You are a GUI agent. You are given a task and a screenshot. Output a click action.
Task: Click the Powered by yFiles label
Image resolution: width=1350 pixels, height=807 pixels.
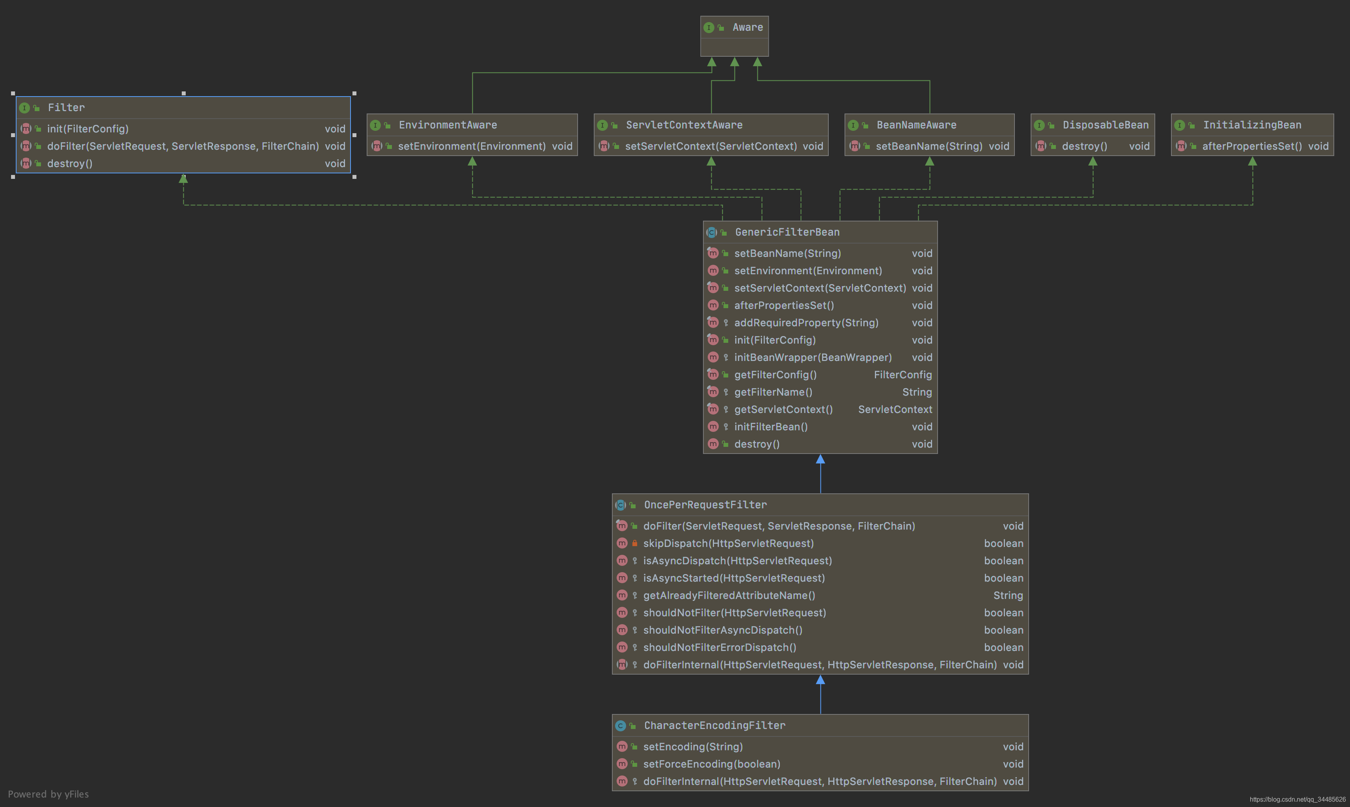click(x=48, y=794)
